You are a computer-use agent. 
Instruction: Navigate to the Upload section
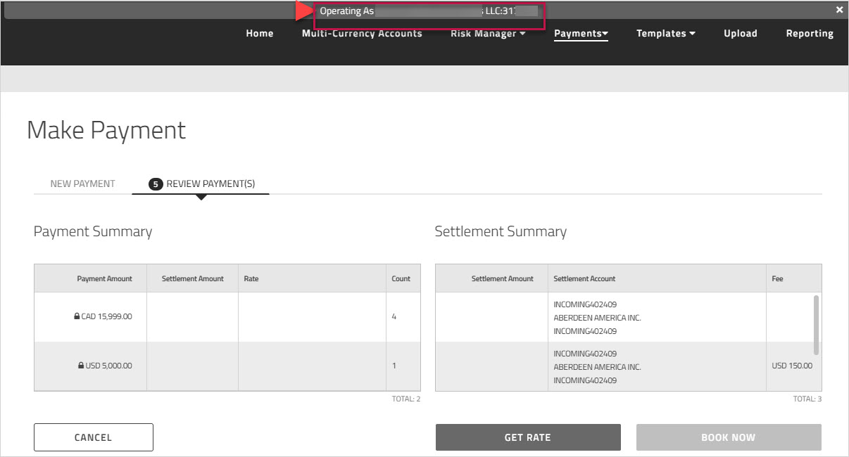pyautogui.click(x=740, y=34)
